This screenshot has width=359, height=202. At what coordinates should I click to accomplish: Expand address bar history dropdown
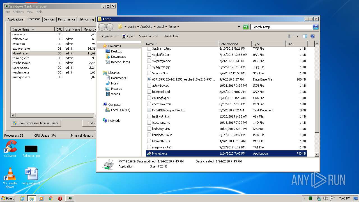click(x=239, y=27)
